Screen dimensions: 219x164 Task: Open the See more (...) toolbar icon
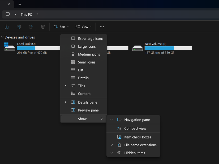coord(102,26)
